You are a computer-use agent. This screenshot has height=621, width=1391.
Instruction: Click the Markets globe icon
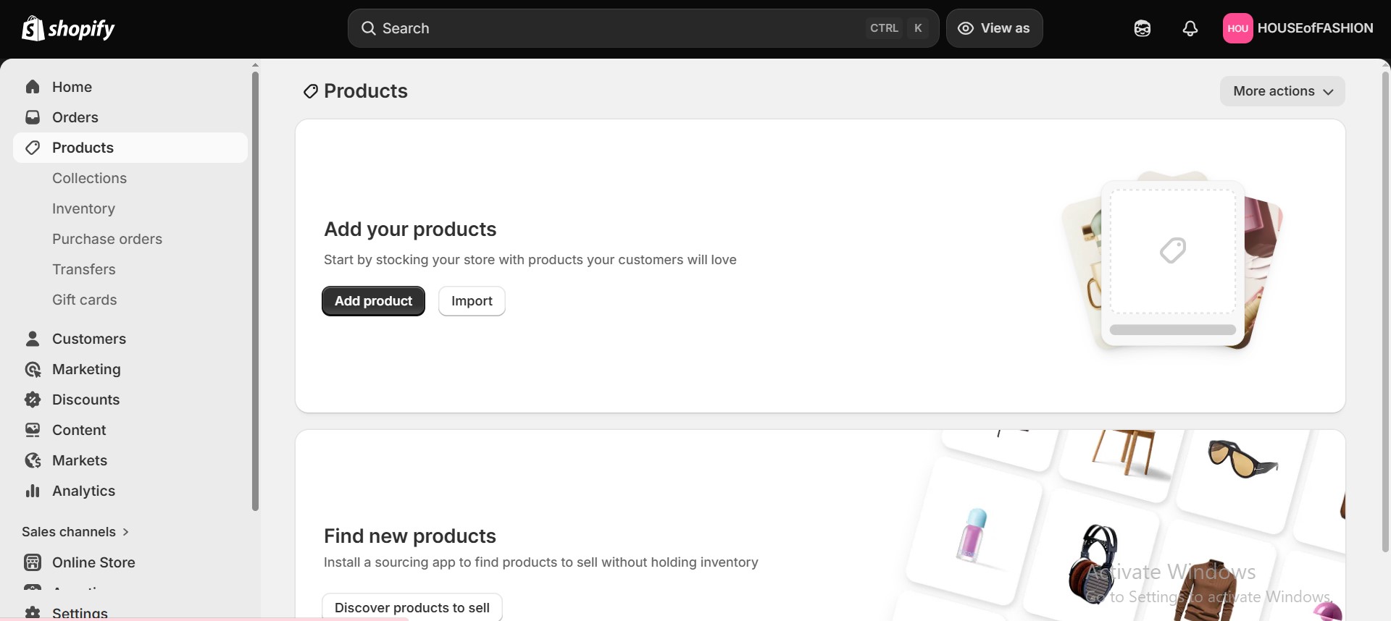click(33, 460)
